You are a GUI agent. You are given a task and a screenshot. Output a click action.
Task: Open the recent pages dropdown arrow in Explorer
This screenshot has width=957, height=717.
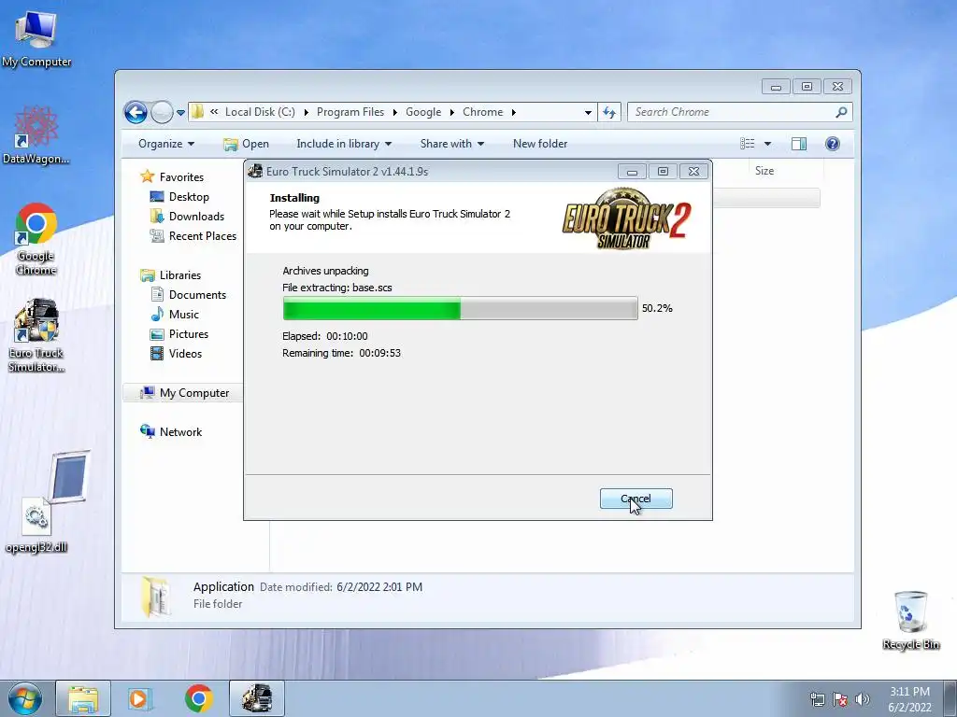point(180,113)
